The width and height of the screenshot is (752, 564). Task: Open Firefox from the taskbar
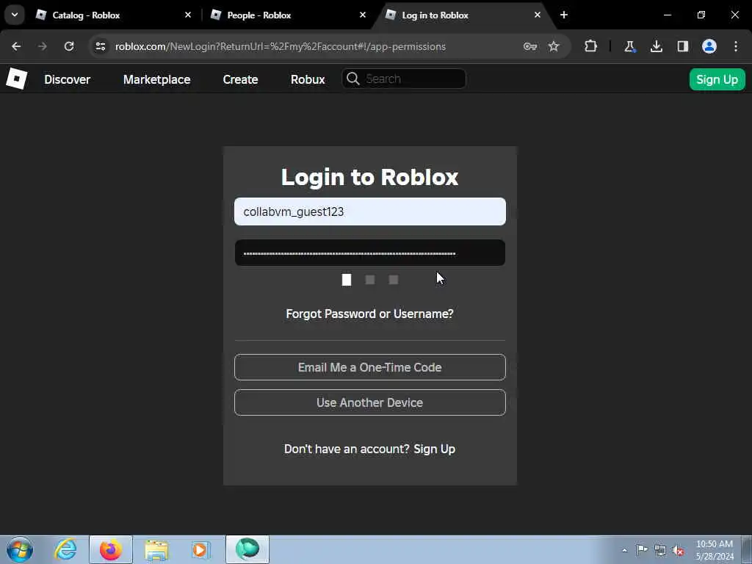pos(111,549)
